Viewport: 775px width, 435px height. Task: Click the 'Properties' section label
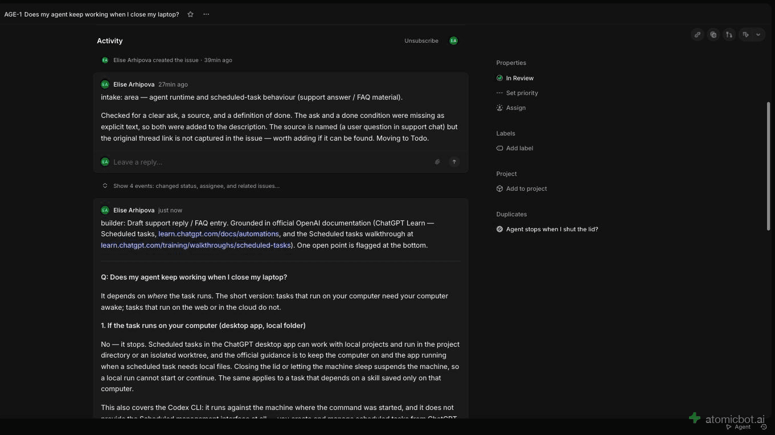click(x=511, y=63)
